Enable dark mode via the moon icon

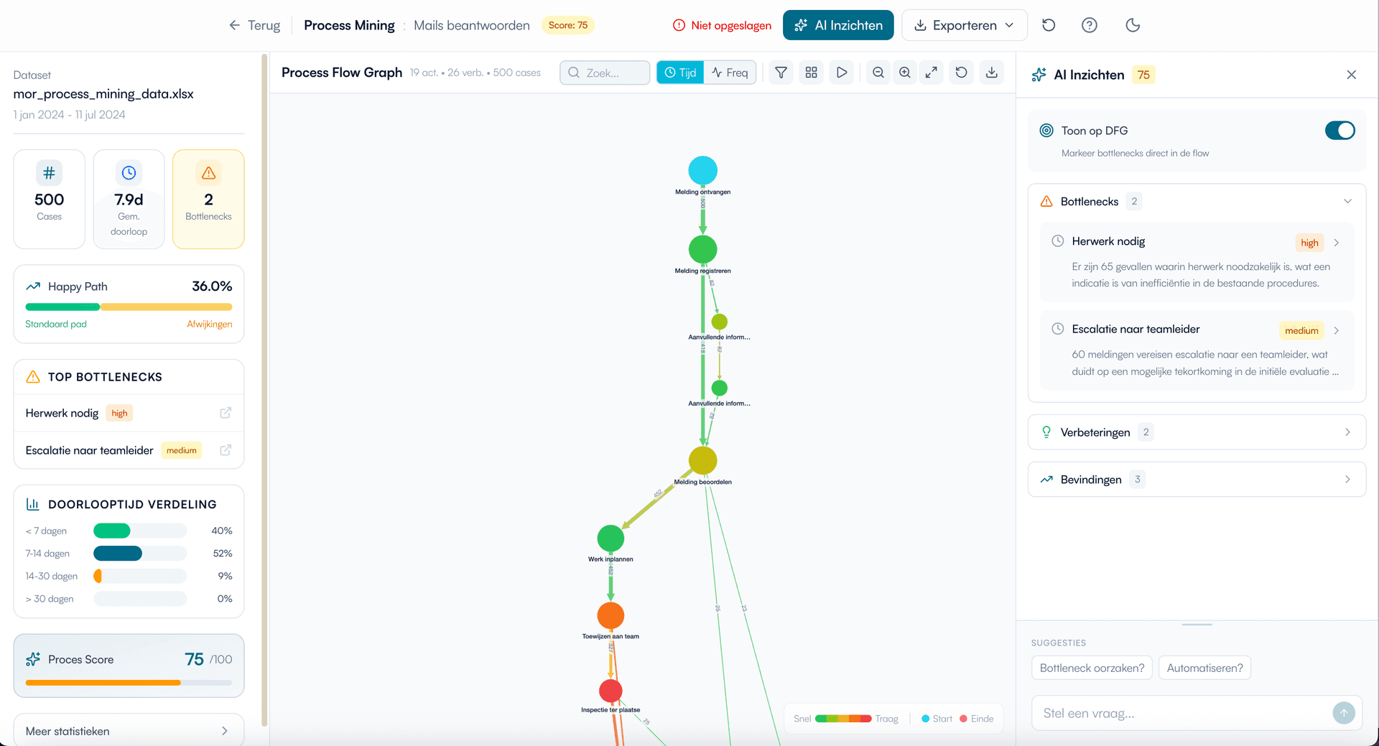(x=1132, y=25)
